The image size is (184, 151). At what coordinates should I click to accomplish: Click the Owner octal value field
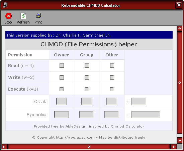[x=62, y=101]
